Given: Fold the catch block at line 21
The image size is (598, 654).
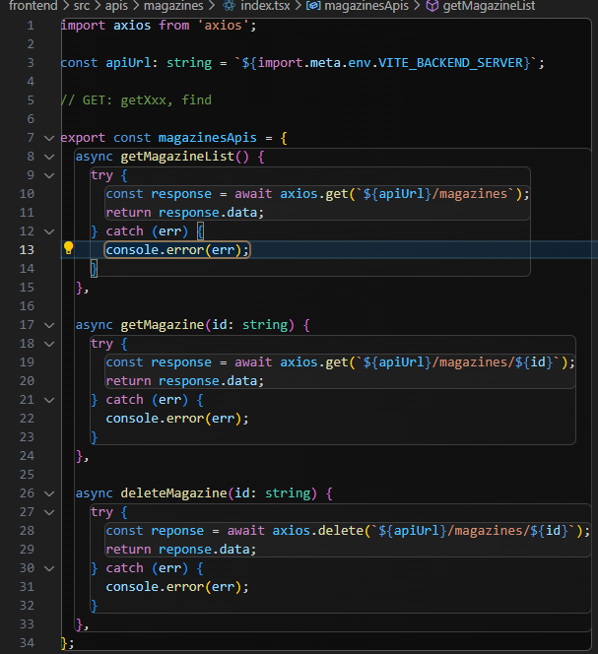Looking at the screenshot, I should [x=49, y=400].
